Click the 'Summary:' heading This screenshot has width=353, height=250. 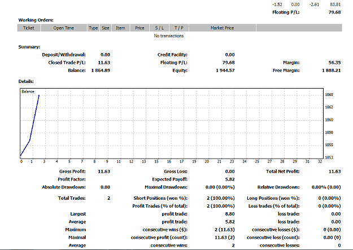click(29, 47)
